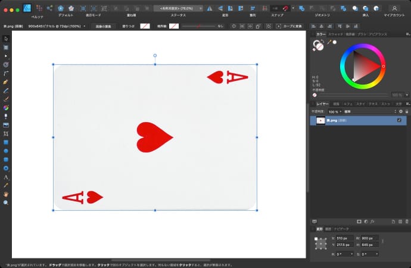Click the color picker eyedropper in color panel
Screen dimensions: 411x268
point(328,42)
